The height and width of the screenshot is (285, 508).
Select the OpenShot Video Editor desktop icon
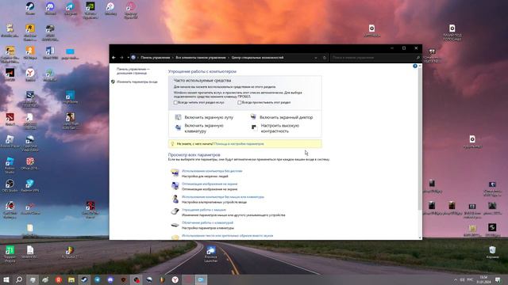click(30, 143)
